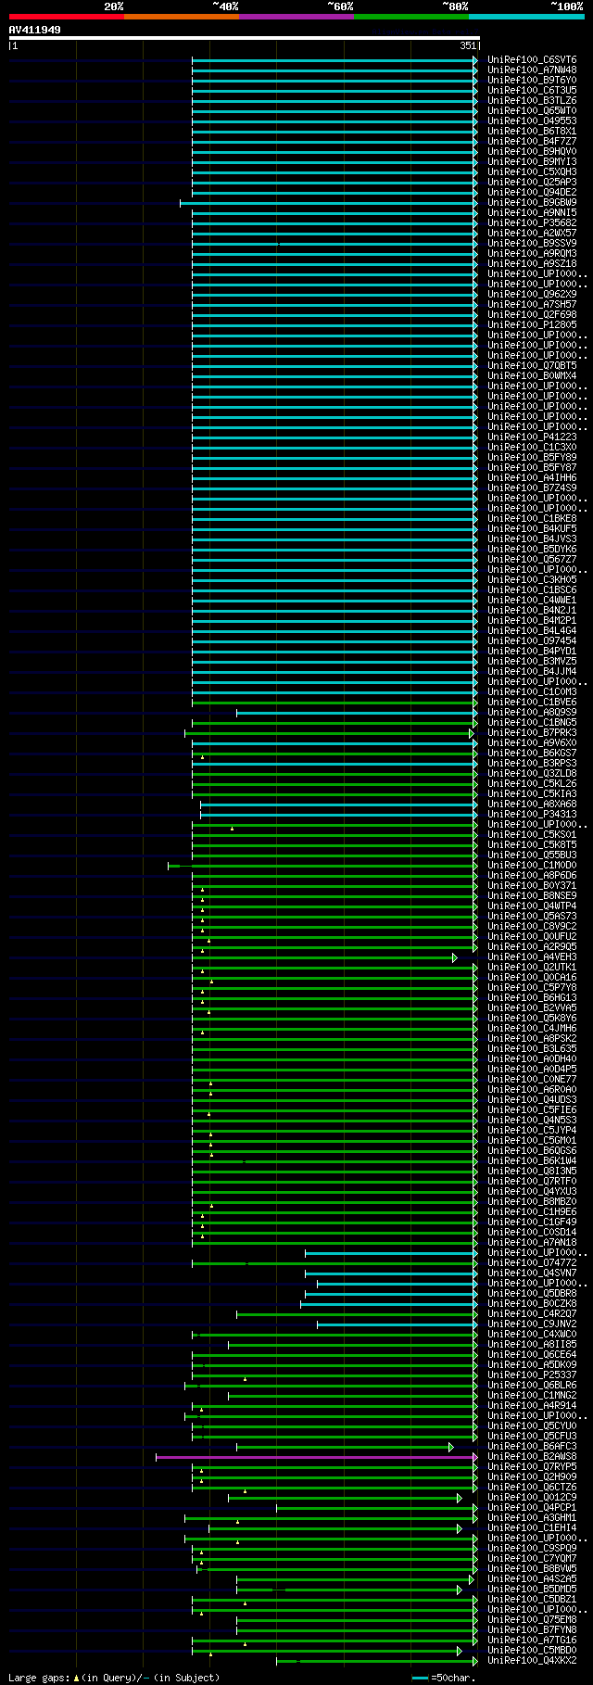The image size is (593, 1685).
Task: Select hit label UniRef100_Q4SVN7
Action: tap(532, 1273)
